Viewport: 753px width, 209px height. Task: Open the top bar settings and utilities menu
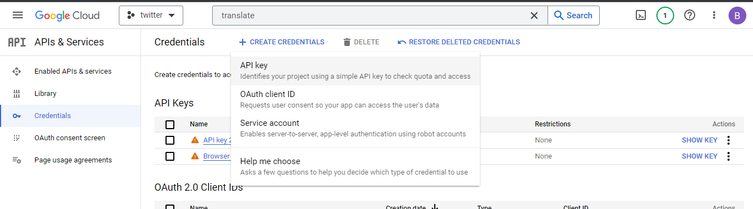click(x=714, y=16)
